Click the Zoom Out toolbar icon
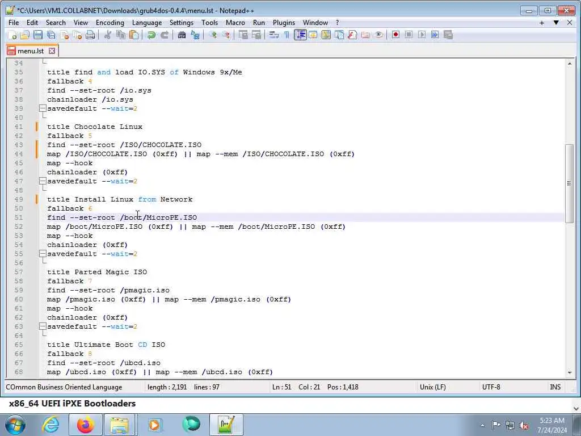581x436 pixels. (226, 35)
